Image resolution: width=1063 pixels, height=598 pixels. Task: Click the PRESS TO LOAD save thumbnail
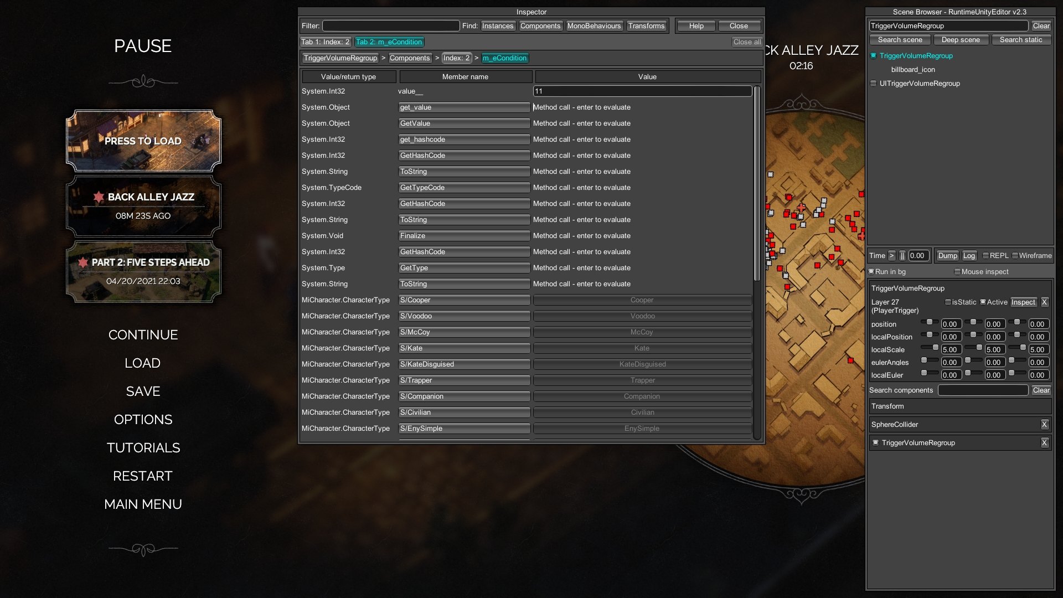click(x=143, y=141)
